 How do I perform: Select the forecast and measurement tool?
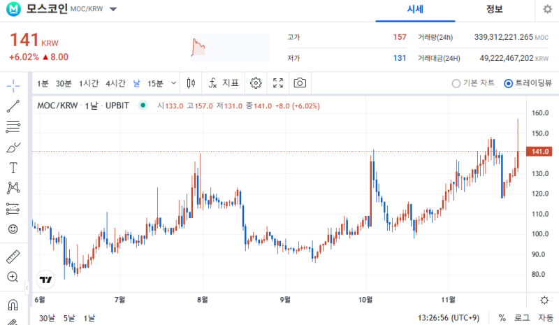[x=13, y=208]
